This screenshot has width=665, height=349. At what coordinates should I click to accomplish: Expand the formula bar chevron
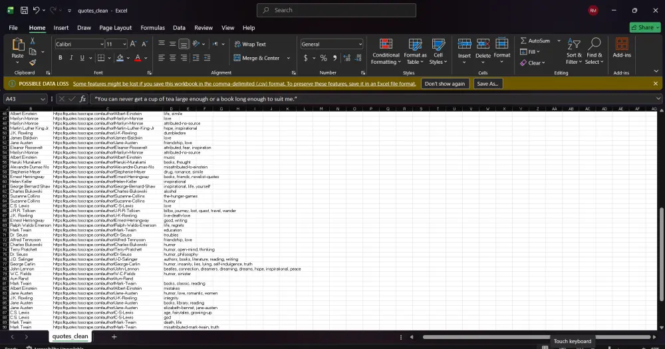point(658,99)
